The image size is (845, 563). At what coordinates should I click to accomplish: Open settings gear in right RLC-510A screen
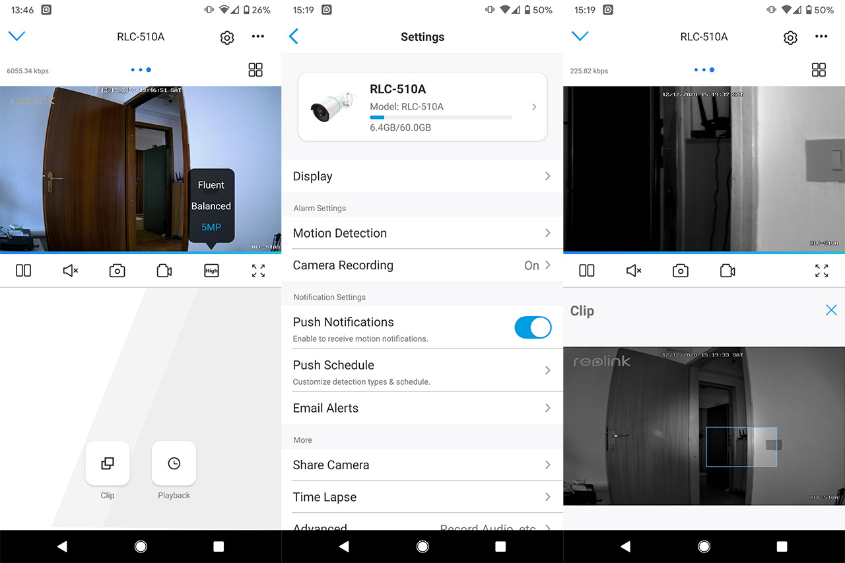click(790, 38)
